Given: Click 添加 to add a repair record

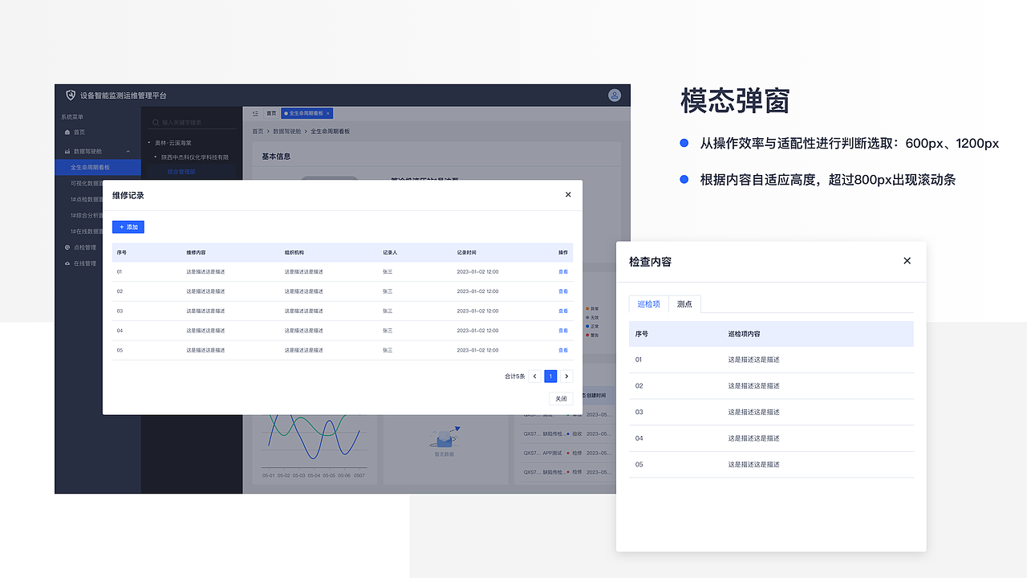Looking at the screenshot, I should 128,227.
